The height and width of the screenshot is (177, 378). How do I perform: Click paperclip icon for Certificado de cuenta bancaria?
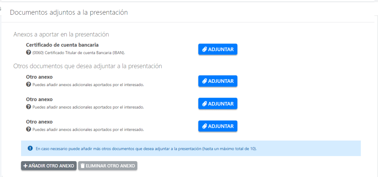[x=205, y=50]
